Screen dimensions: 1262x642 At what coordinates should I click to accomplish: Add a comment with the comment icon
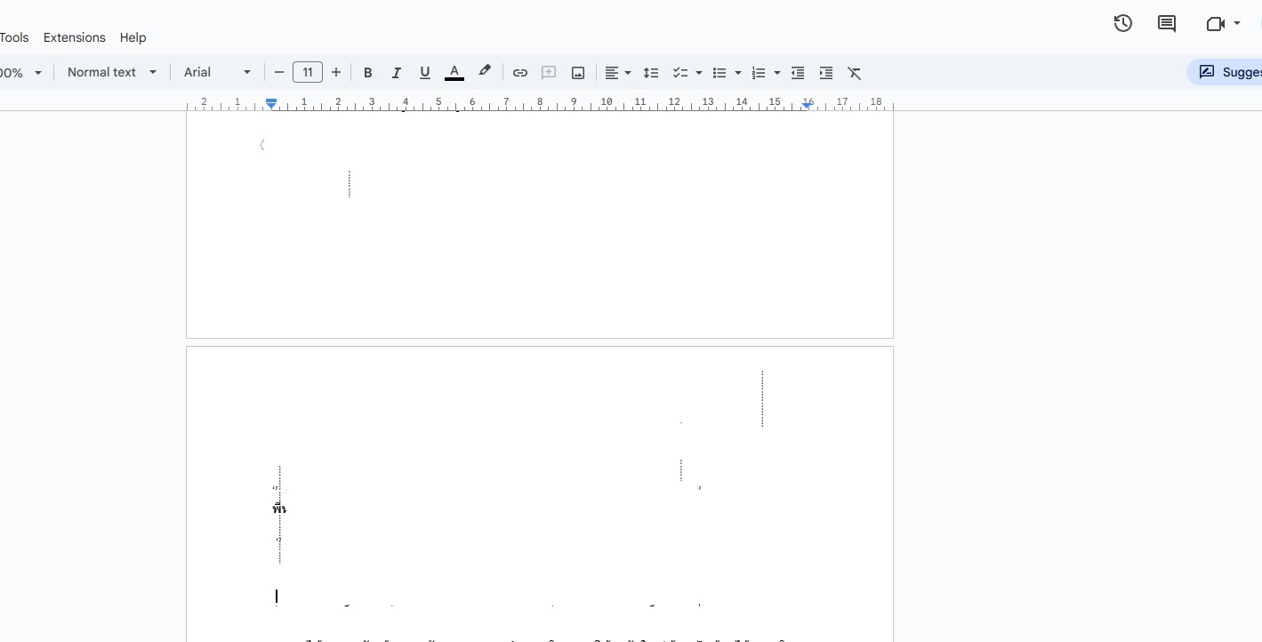549,72
